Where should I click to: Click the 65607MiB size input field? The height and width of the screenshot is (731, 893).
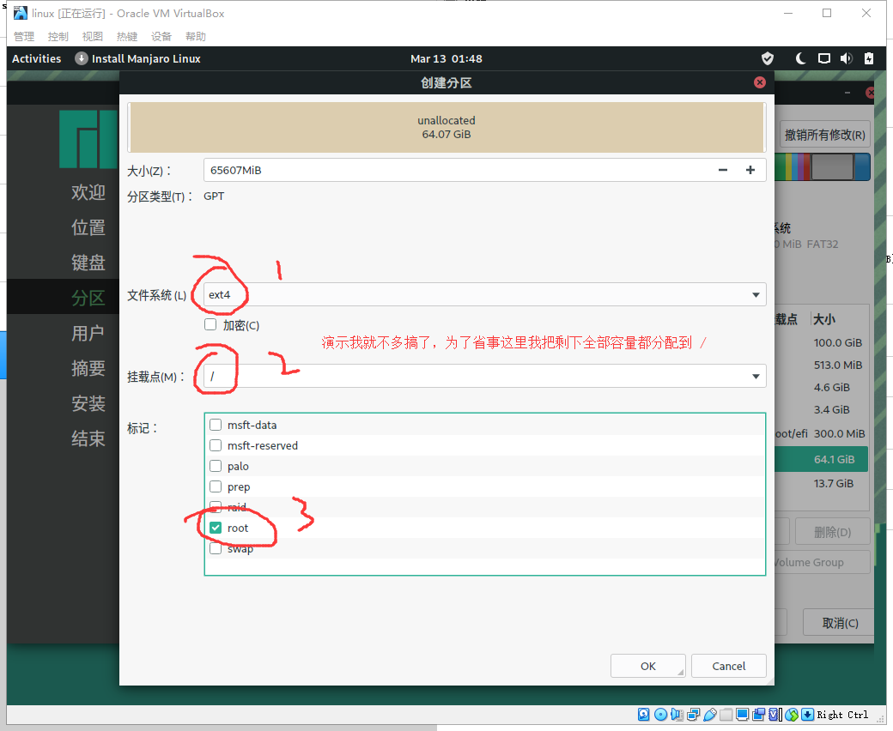[x=455, y=170]
